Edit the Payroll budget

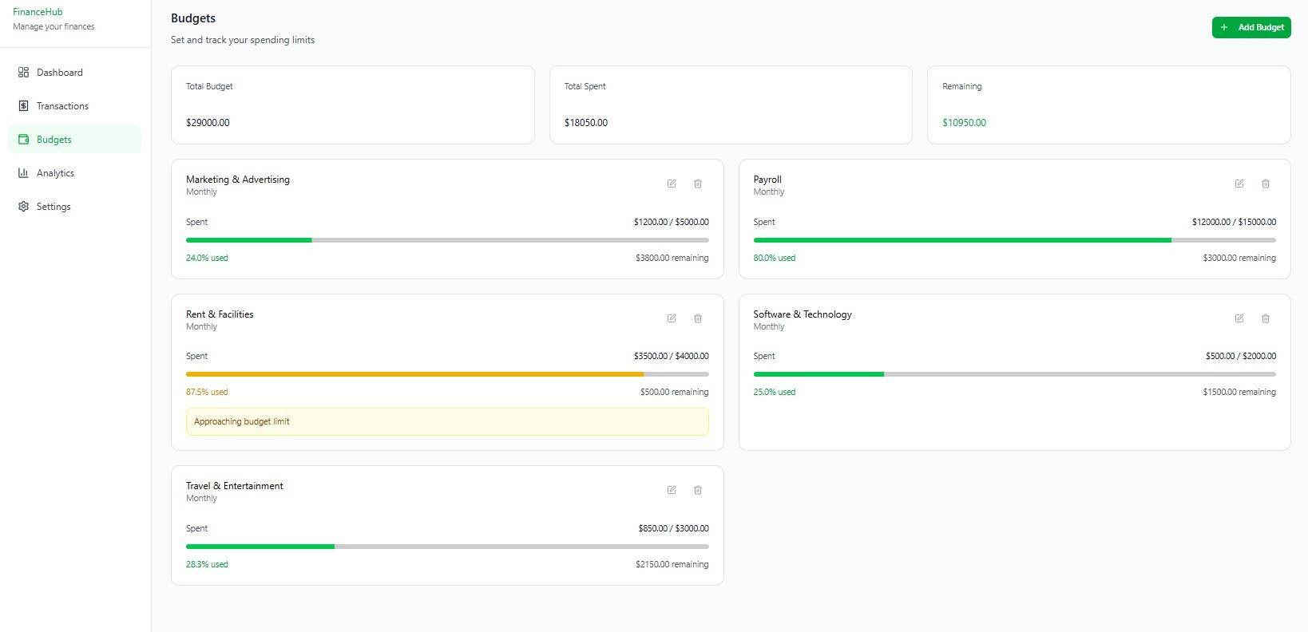1239,184
